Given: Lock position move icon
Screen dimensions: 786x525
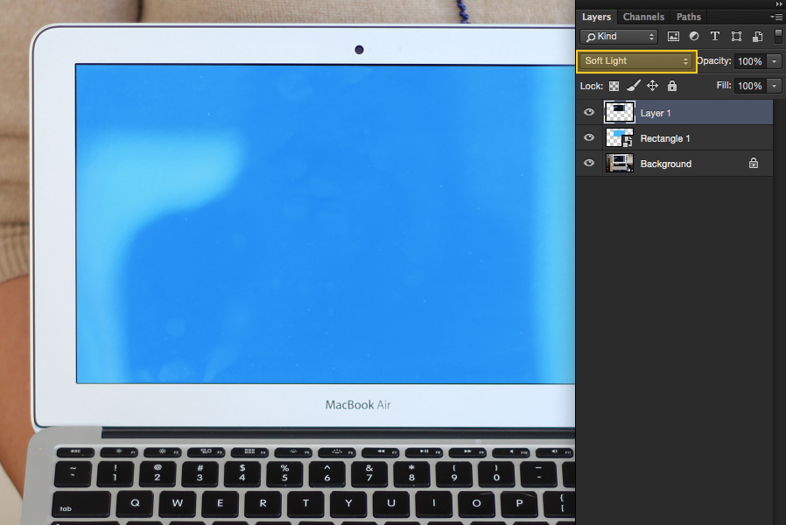Looking at the screenshot, I should [x=652, y=86].
